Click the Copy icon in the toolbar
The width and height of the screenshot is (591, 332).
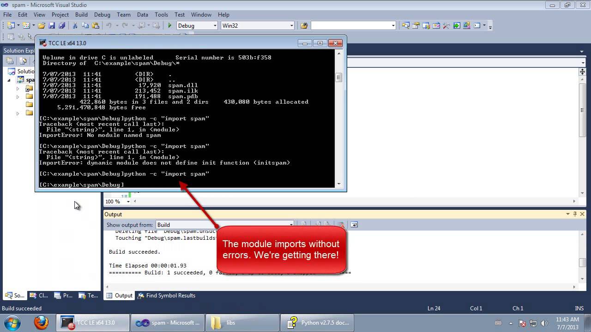[x=85, y=26]
